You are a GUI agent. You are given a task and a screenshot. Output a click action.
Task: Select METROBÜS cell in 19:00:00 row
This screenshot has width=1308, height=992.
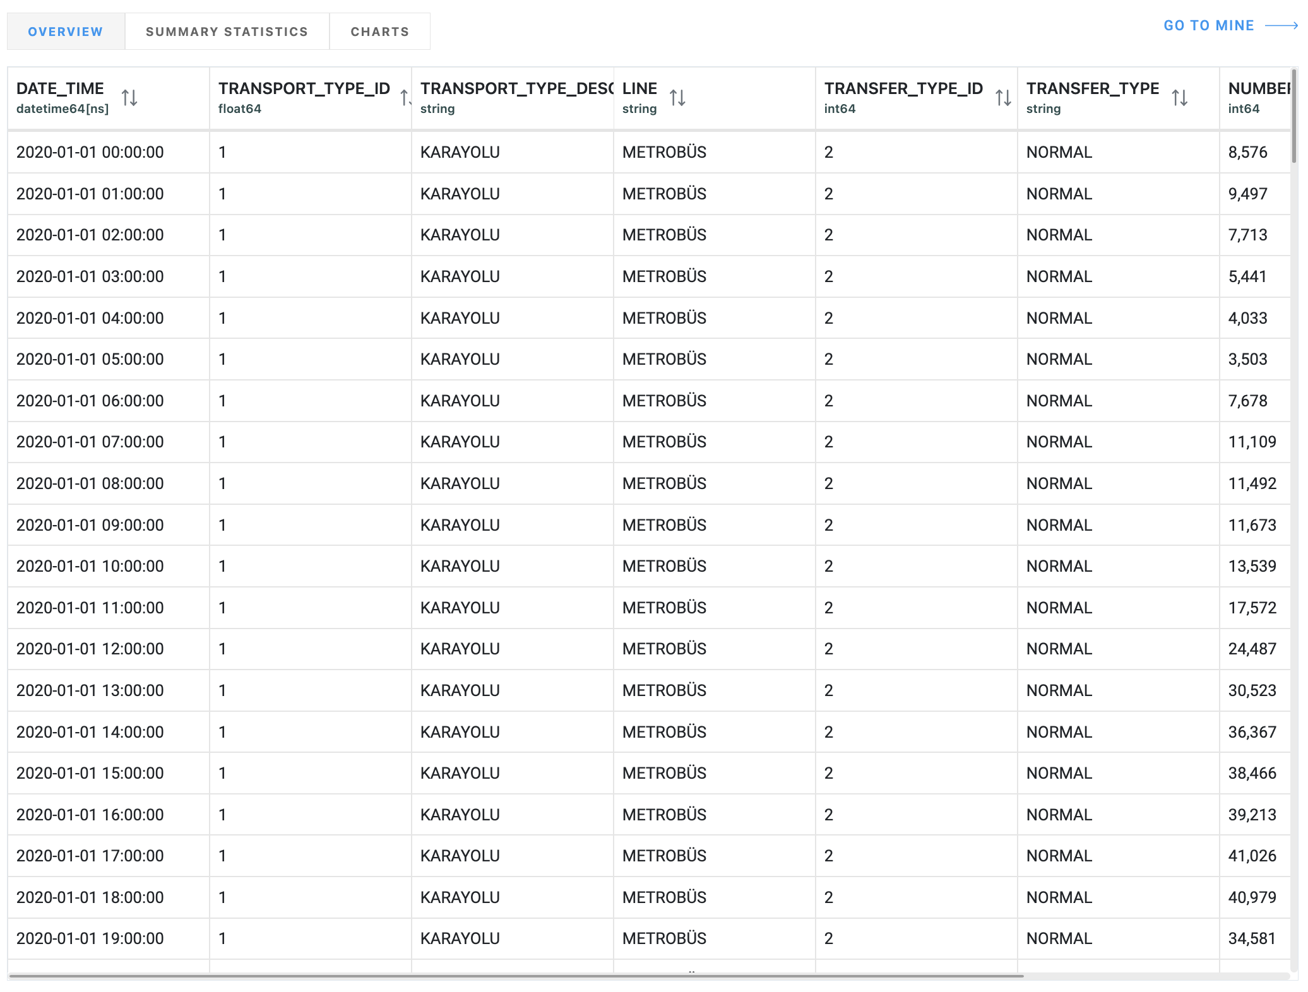[x=664, y=938]
